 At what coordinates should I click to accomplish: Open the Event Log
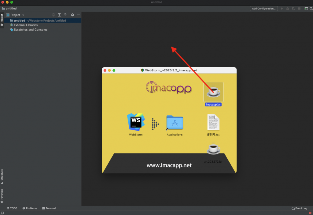click(300, 208)
